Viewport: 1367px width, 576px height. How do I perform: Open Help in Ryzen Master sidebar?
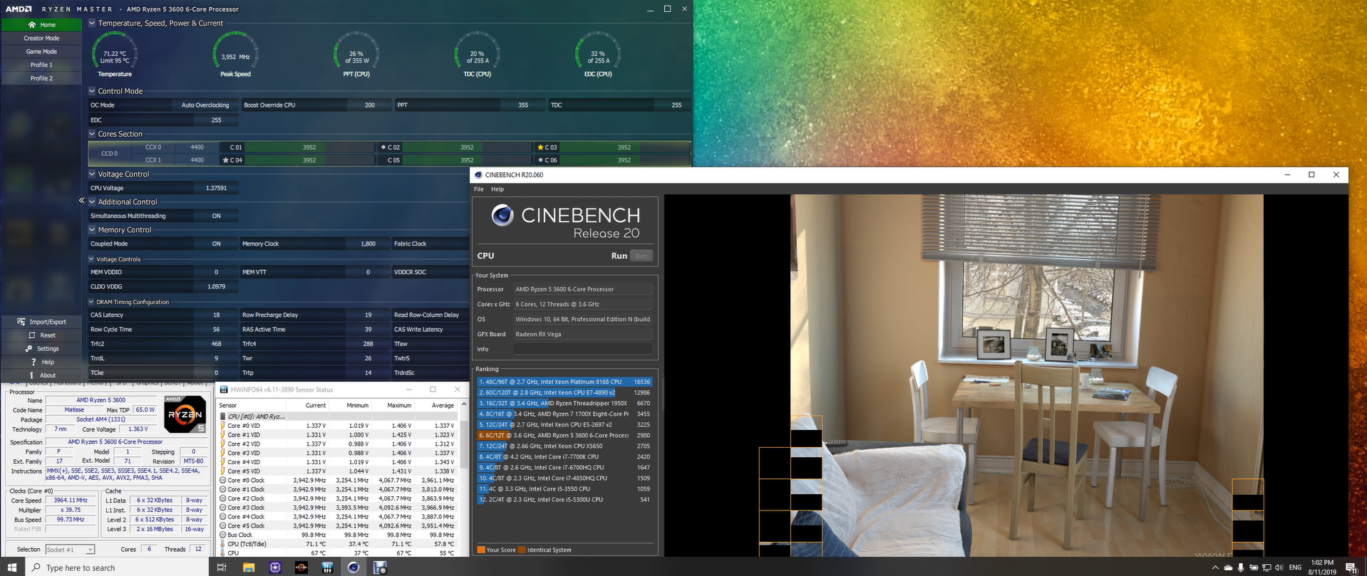click(x=41, y=362)
